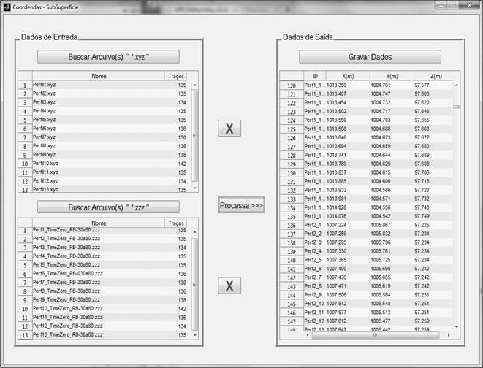Click the X(m) column header
Image resolution: width=483 pixels, height=368 pixels.
click(347, 76)
